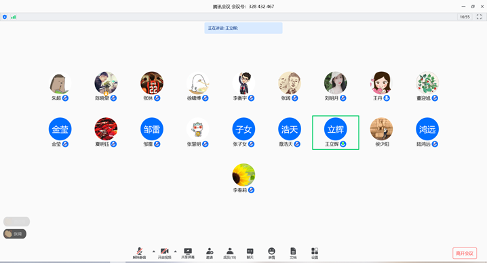Open the documents (文档) panel
Image resolution: width=487 pixels, height=263 pixels.
click(293, 253)
